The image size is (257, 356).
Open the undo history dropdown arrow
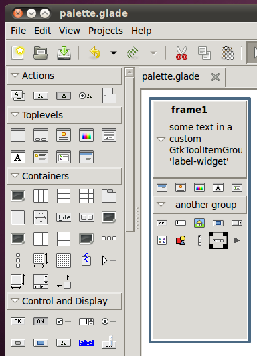click(x=114, y=53)
